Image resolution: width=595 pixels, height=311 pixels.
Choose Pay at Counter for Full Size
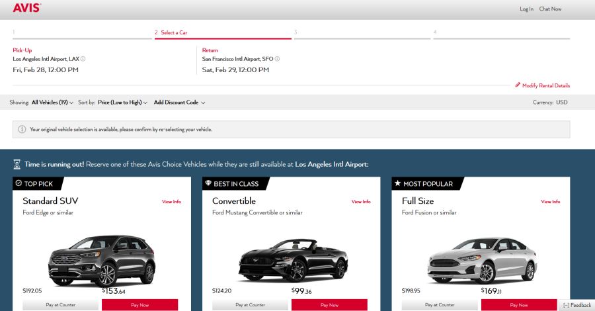tap(440, 305)
